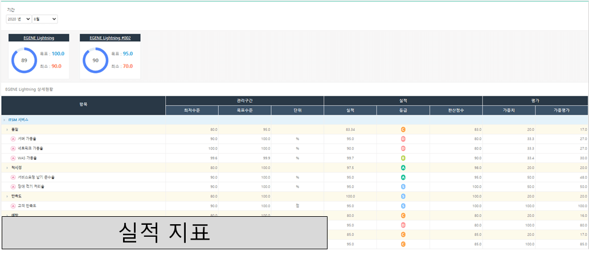The height and width of the screenshot is (259, 589).
Task: Click the pink icon beside 장애 적기 처리율
Action: click(x=13, y=187)
